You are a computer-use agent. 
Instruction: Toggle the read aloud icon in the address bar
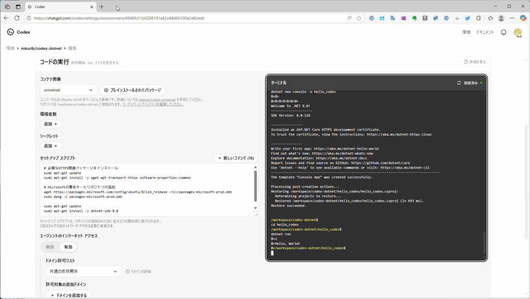349,18
